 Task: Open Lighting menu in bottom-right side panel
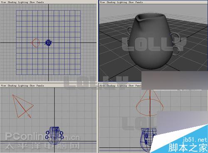(x=122, y=86)
